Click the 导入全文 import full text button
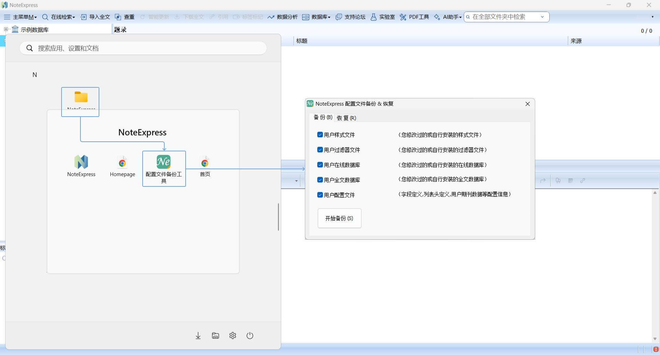 [x=95, y=17]
